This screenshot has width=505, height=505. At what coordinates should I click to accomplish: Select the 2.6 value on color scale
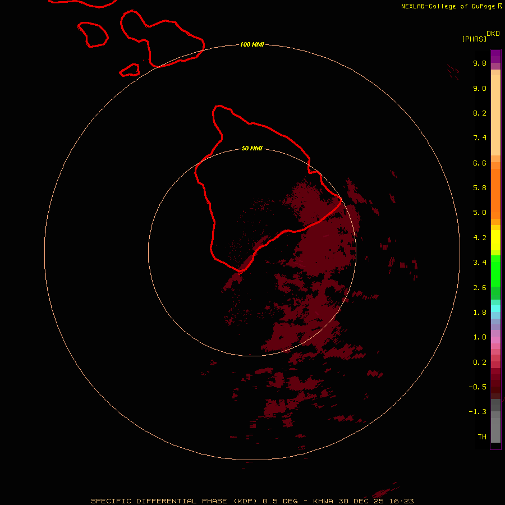click(480, 288)
